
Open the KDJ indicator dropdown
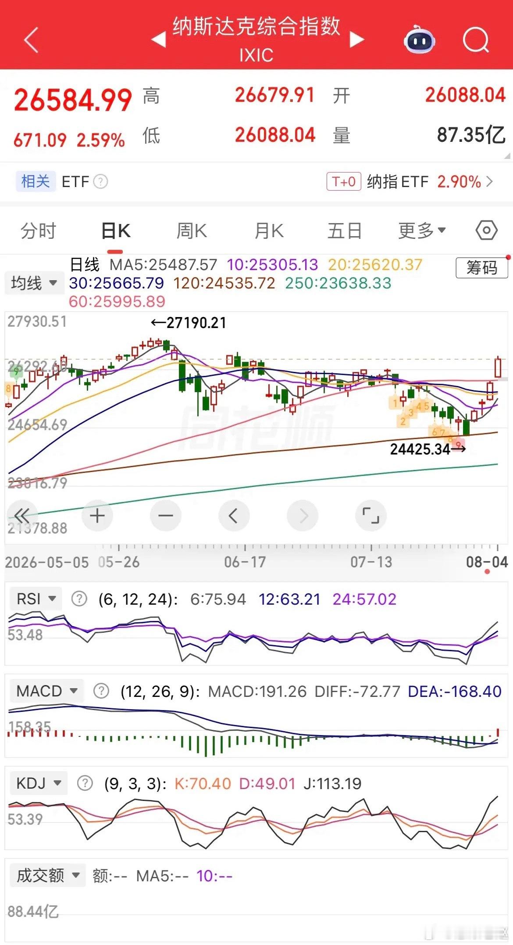coord(38,783)
